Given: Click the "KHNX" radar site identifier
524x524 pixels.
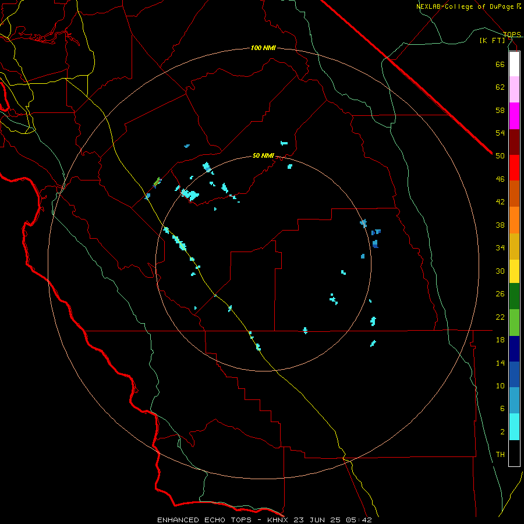Looking at the screenshot, I should 278,520.
